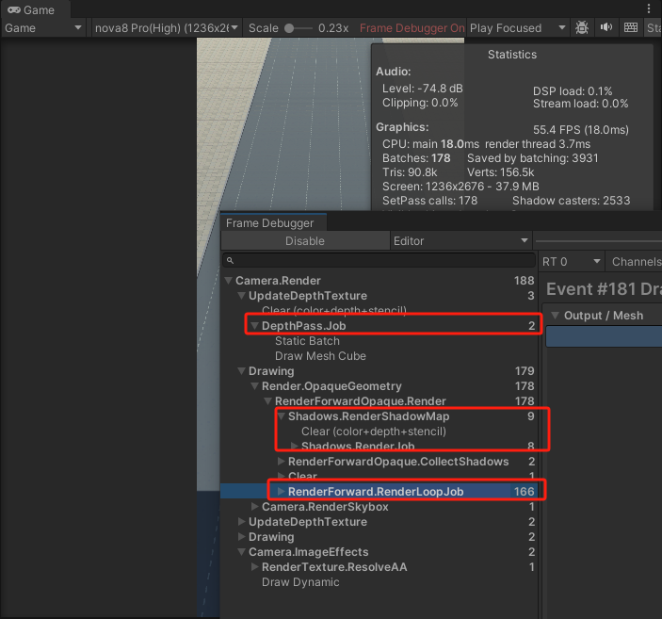Collapse the Camera.ImageEffects node

tap(241, 551)
